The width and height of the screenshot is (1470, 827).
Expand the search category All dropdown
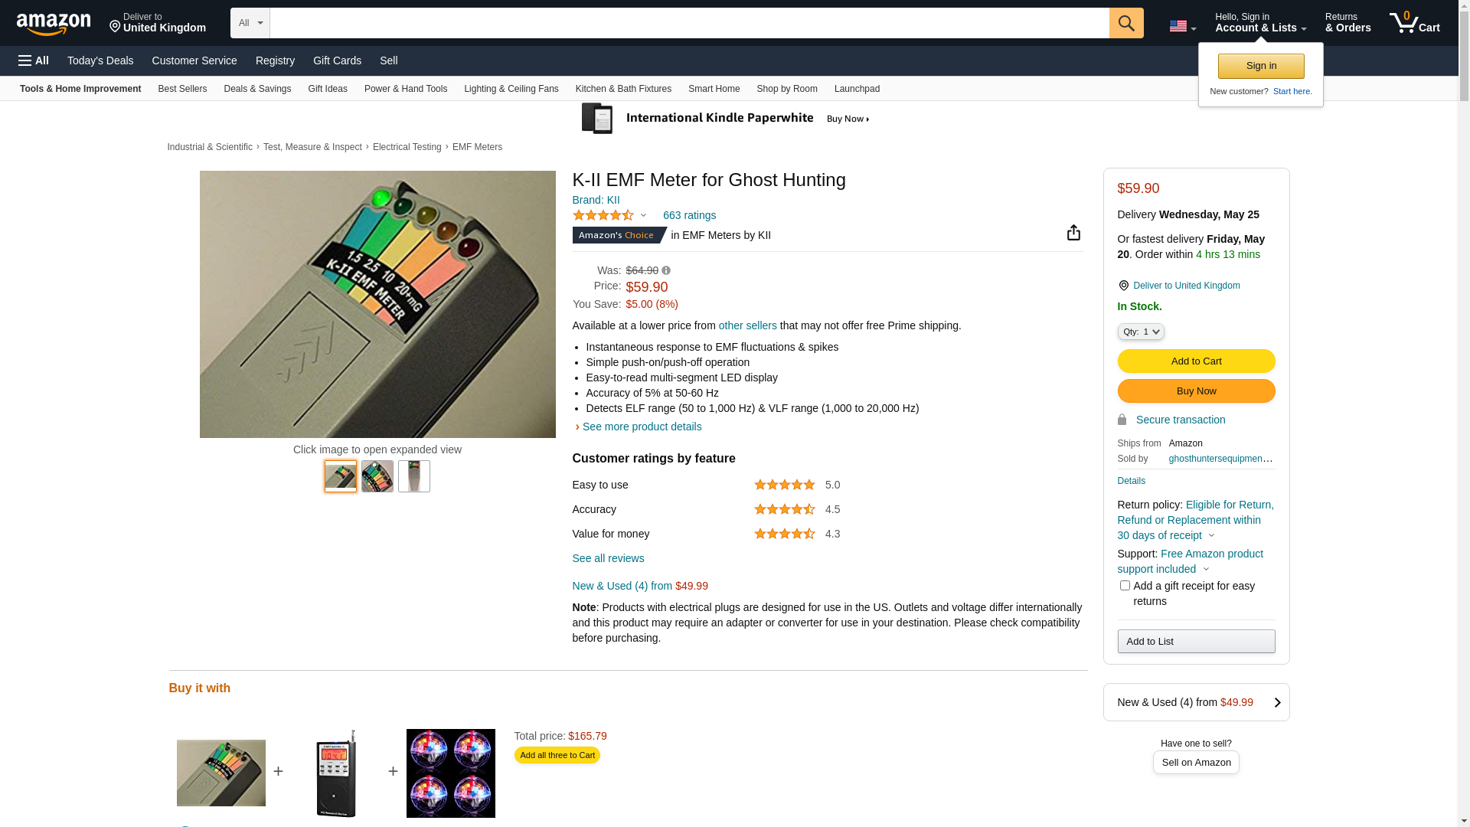[x=250, y=23]
